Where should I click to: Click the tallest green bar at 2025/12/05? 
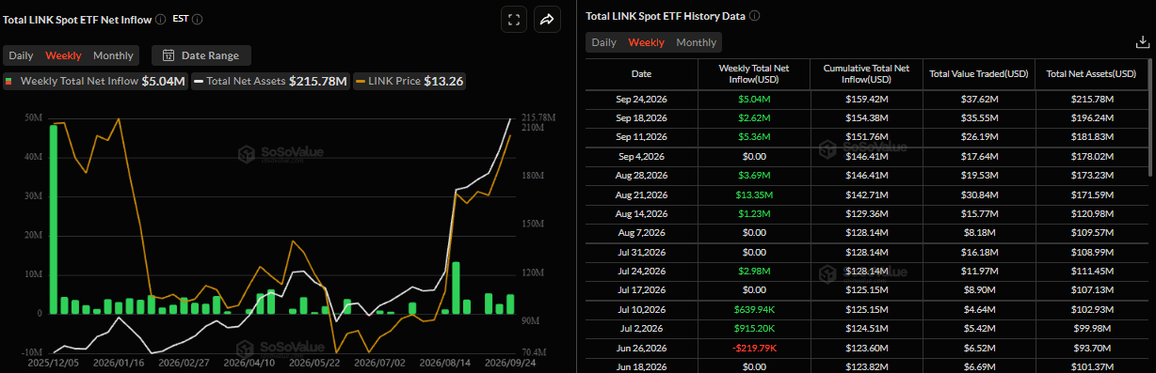click(54, 219)
